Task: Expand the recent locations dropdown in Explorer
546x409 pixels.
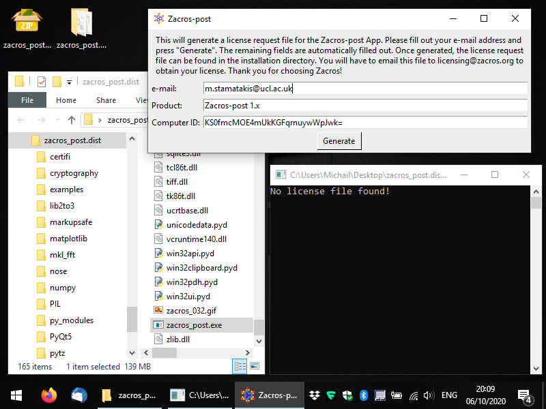Action: tap(57, 120)
